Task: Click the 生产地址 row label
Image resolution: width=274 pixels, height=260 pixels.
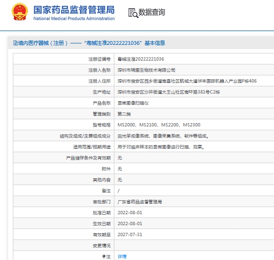Action: (x=101, y=92)
